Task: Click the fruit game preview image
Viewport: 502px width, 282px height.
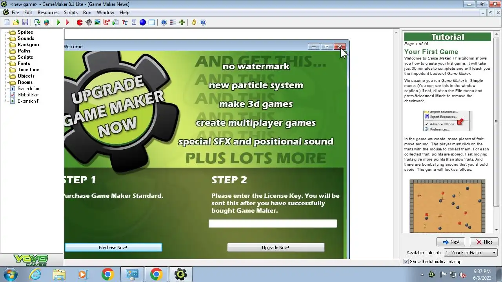Action: (447, 206)
